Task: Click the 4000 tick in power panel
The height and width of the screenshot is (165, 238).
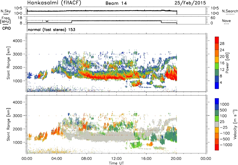Action: click(x=18, y=41)
